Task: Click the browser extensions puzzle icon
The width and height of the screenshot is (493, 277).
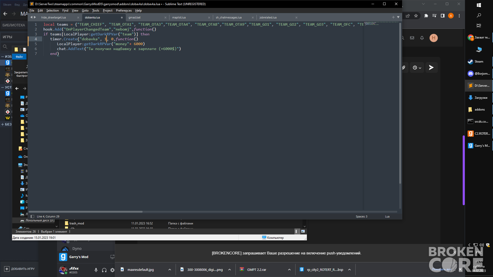Action: tap(426, 16)
